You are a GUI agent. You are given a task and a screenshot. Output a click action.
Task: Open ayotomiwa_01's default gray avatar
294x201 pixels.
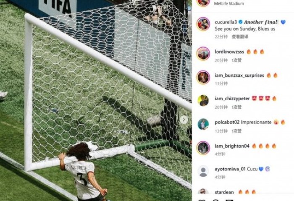203,171
